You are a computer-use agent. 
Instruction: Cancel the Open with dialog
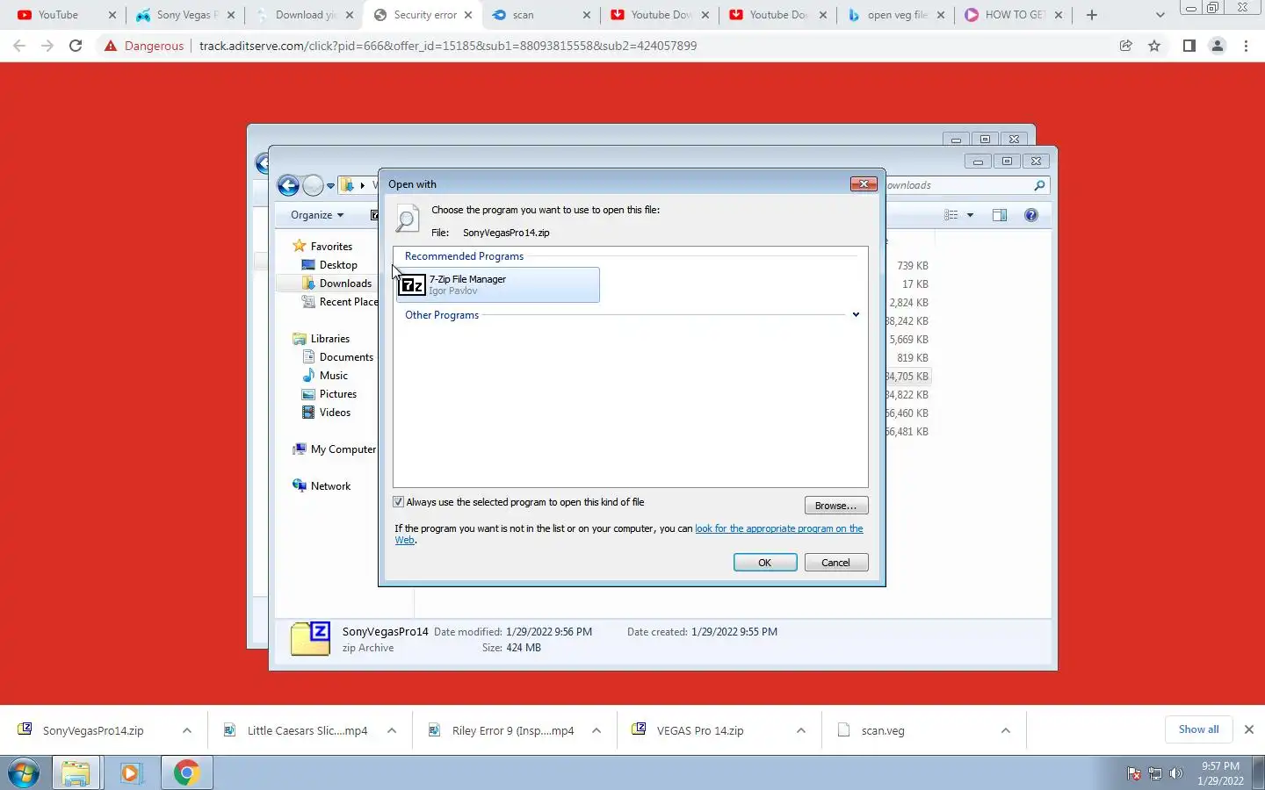click(835, 563)
